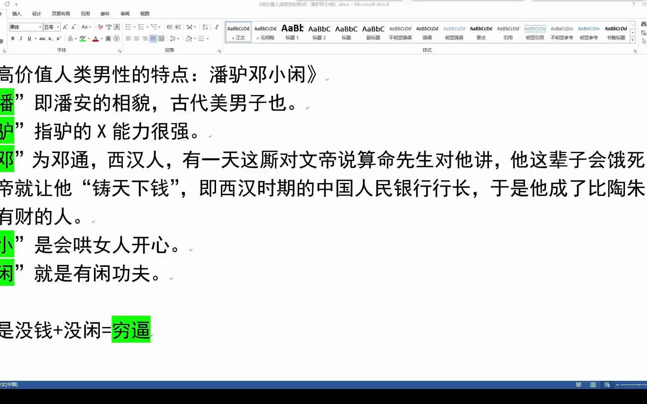The image size is (647, 404).
Task: Open the paragraph dialog launcher
Action: click(x=219, y=51)
